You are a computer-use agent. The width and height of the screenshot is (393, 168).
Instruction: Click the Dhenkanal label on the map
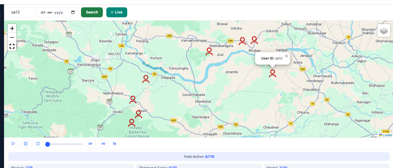point(203,102)
